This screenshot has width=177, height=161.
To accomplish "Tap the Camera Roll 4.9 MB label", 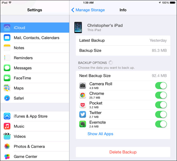I will coord(94,88).
